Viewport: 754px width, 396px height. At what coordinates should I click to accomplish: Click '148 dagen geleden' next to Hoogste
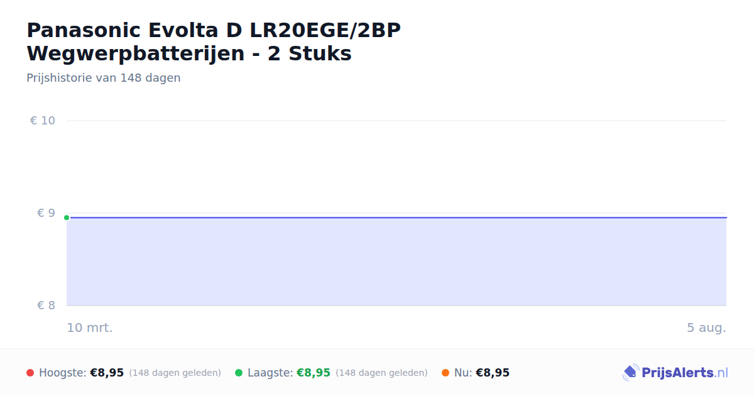coord(175,373)
